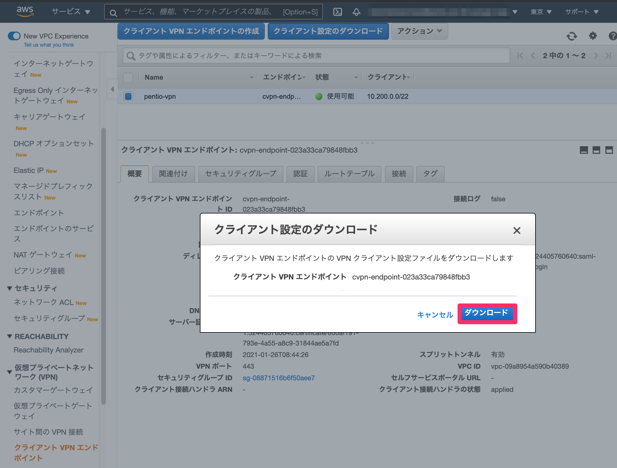Open エンドポイントのサービス in sidebar

(x=54, y=233)
